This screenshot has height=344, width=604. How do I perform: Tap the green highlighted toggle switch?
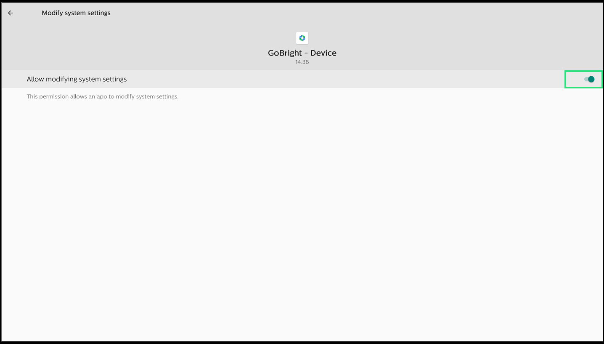tap(589, 79)
